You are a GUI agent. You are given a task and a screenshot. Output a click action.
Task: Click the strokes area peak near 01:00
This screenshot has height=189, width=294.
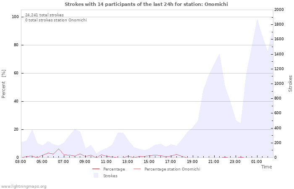257,19
